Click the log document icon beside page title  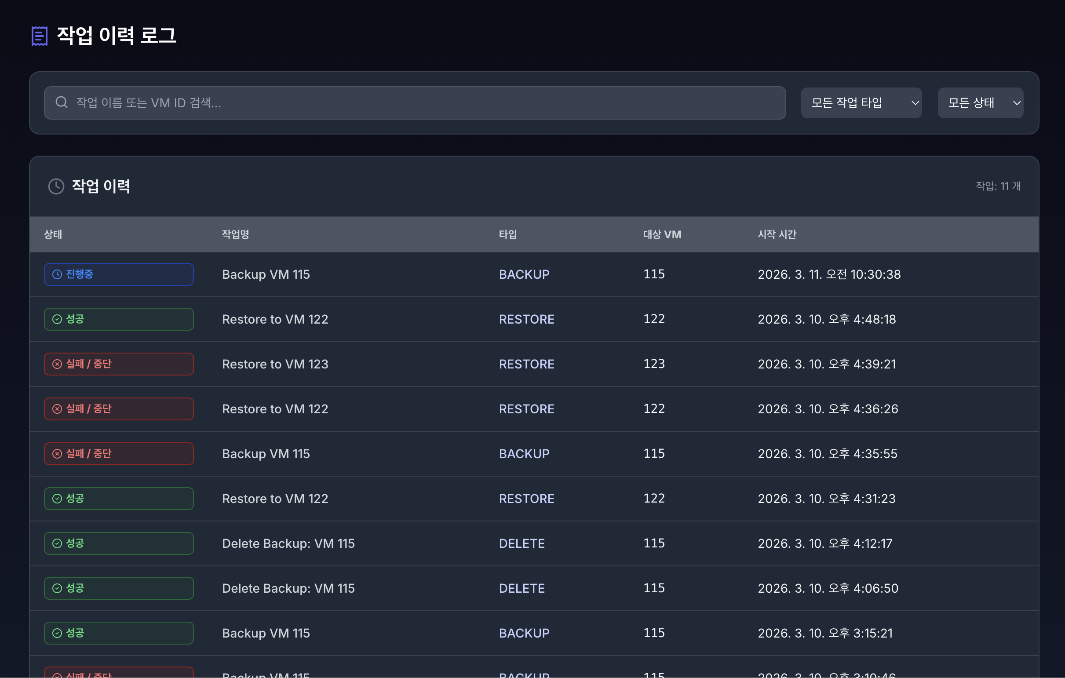tap(40, 36)
